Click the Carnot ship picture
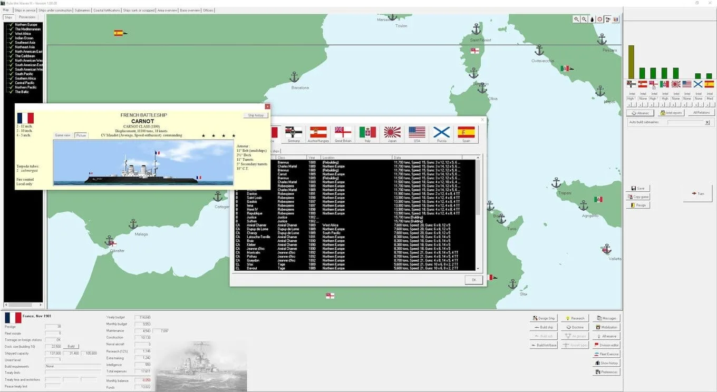 [x=143, y=163]
